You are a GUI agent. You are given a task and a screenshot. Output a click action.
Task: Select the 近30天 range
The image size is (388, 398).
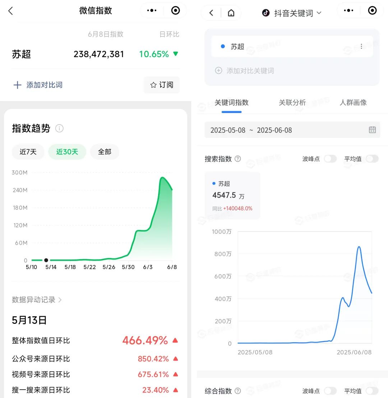coord(67,152)
